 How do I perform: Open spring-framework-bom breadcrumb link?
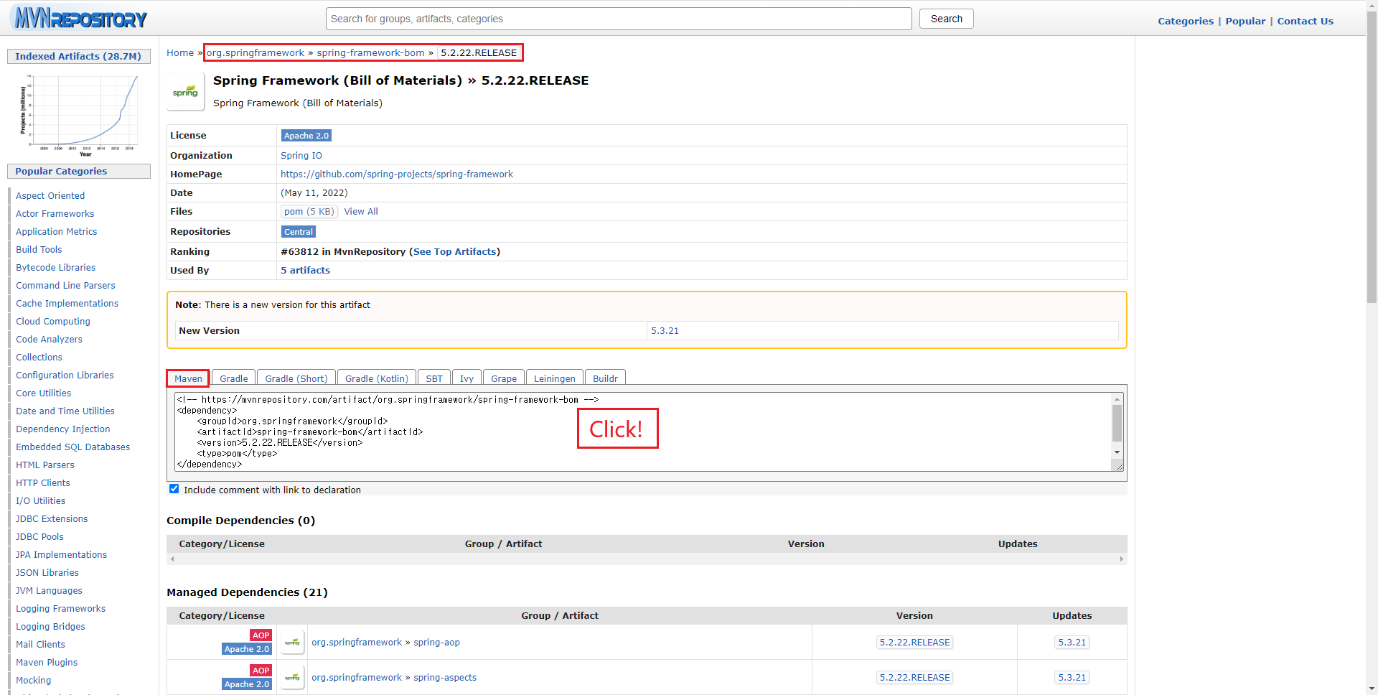(x=370, y=52)
